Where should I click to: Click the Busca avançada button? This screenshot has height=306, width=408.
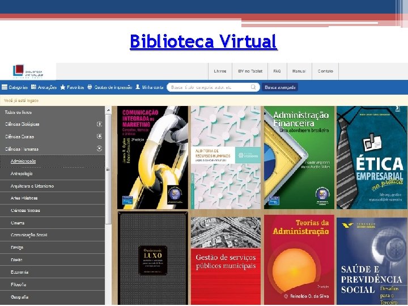click(280, 87)
